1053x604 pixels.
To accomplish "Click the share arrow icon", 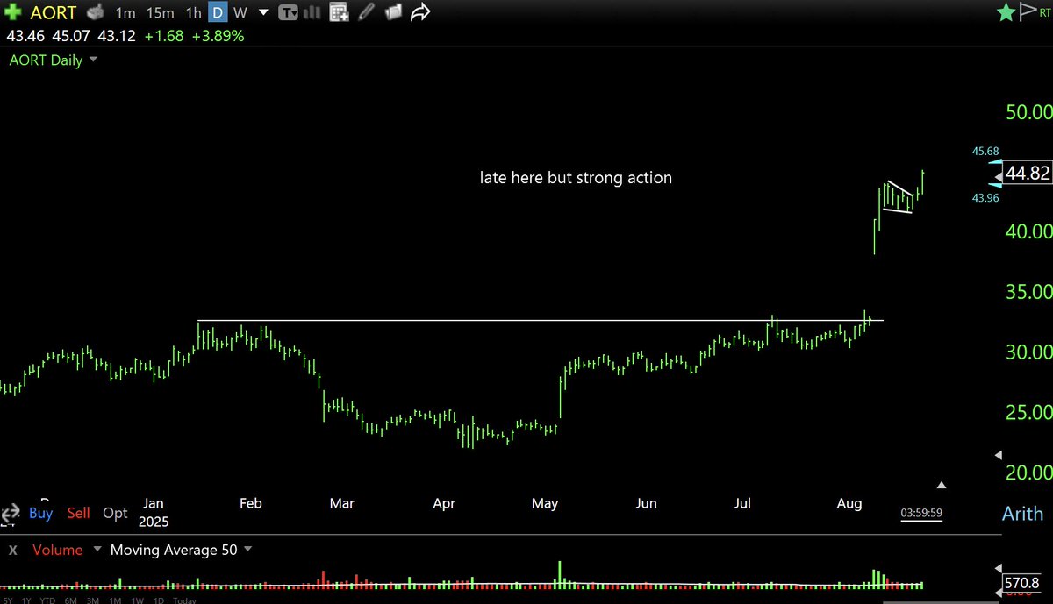I will 421,12.
